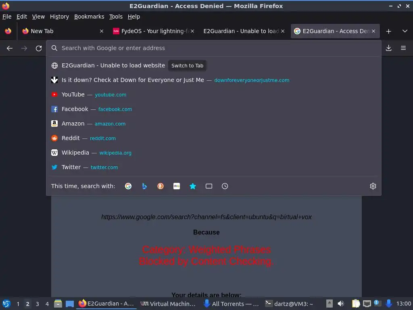
Task: Search this time with DuckDuckGo icon
Action: click(x=161, y=186)
